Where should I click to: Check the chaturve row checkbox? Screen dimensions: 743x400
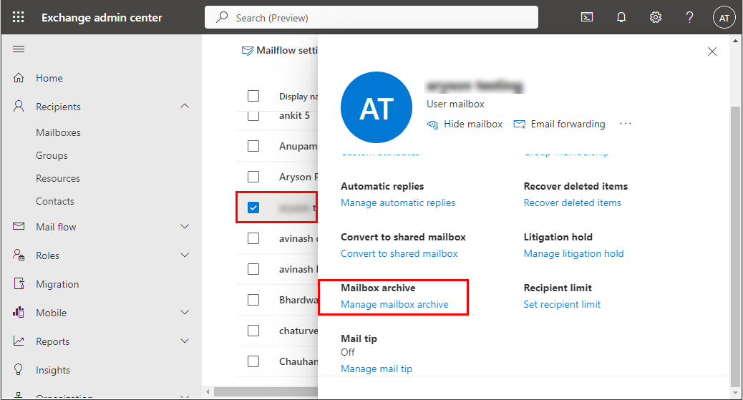(x=253, y=331)
